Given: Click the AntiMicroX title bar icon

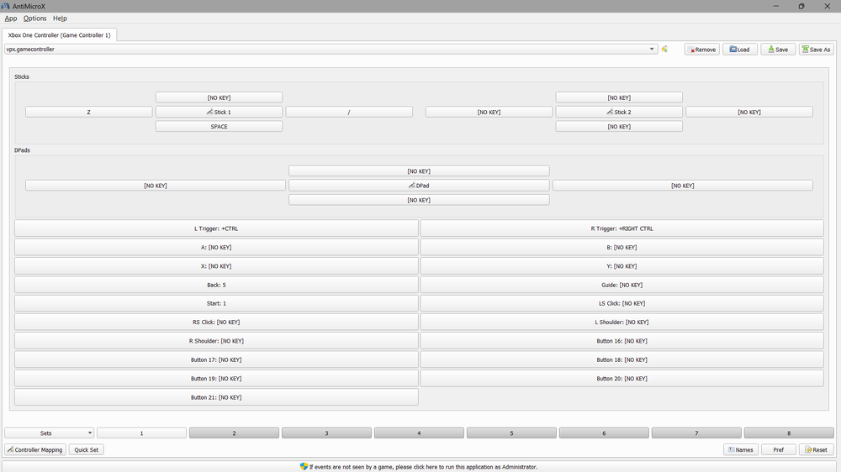Looking at the screenshot, I should tap(5, 6).
